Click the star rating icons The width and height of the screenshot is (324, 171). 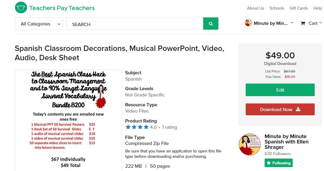pyautogui.click(x=137, y=127)
